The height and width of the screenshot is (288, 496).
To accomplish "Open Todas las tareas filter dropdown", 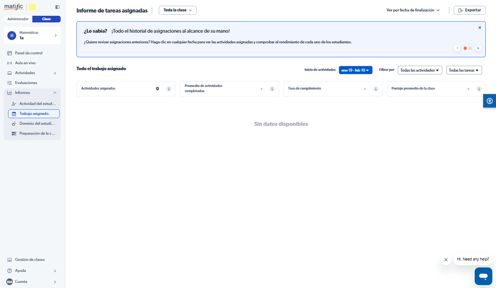I will pyautogui.click(x=464, y=70).
